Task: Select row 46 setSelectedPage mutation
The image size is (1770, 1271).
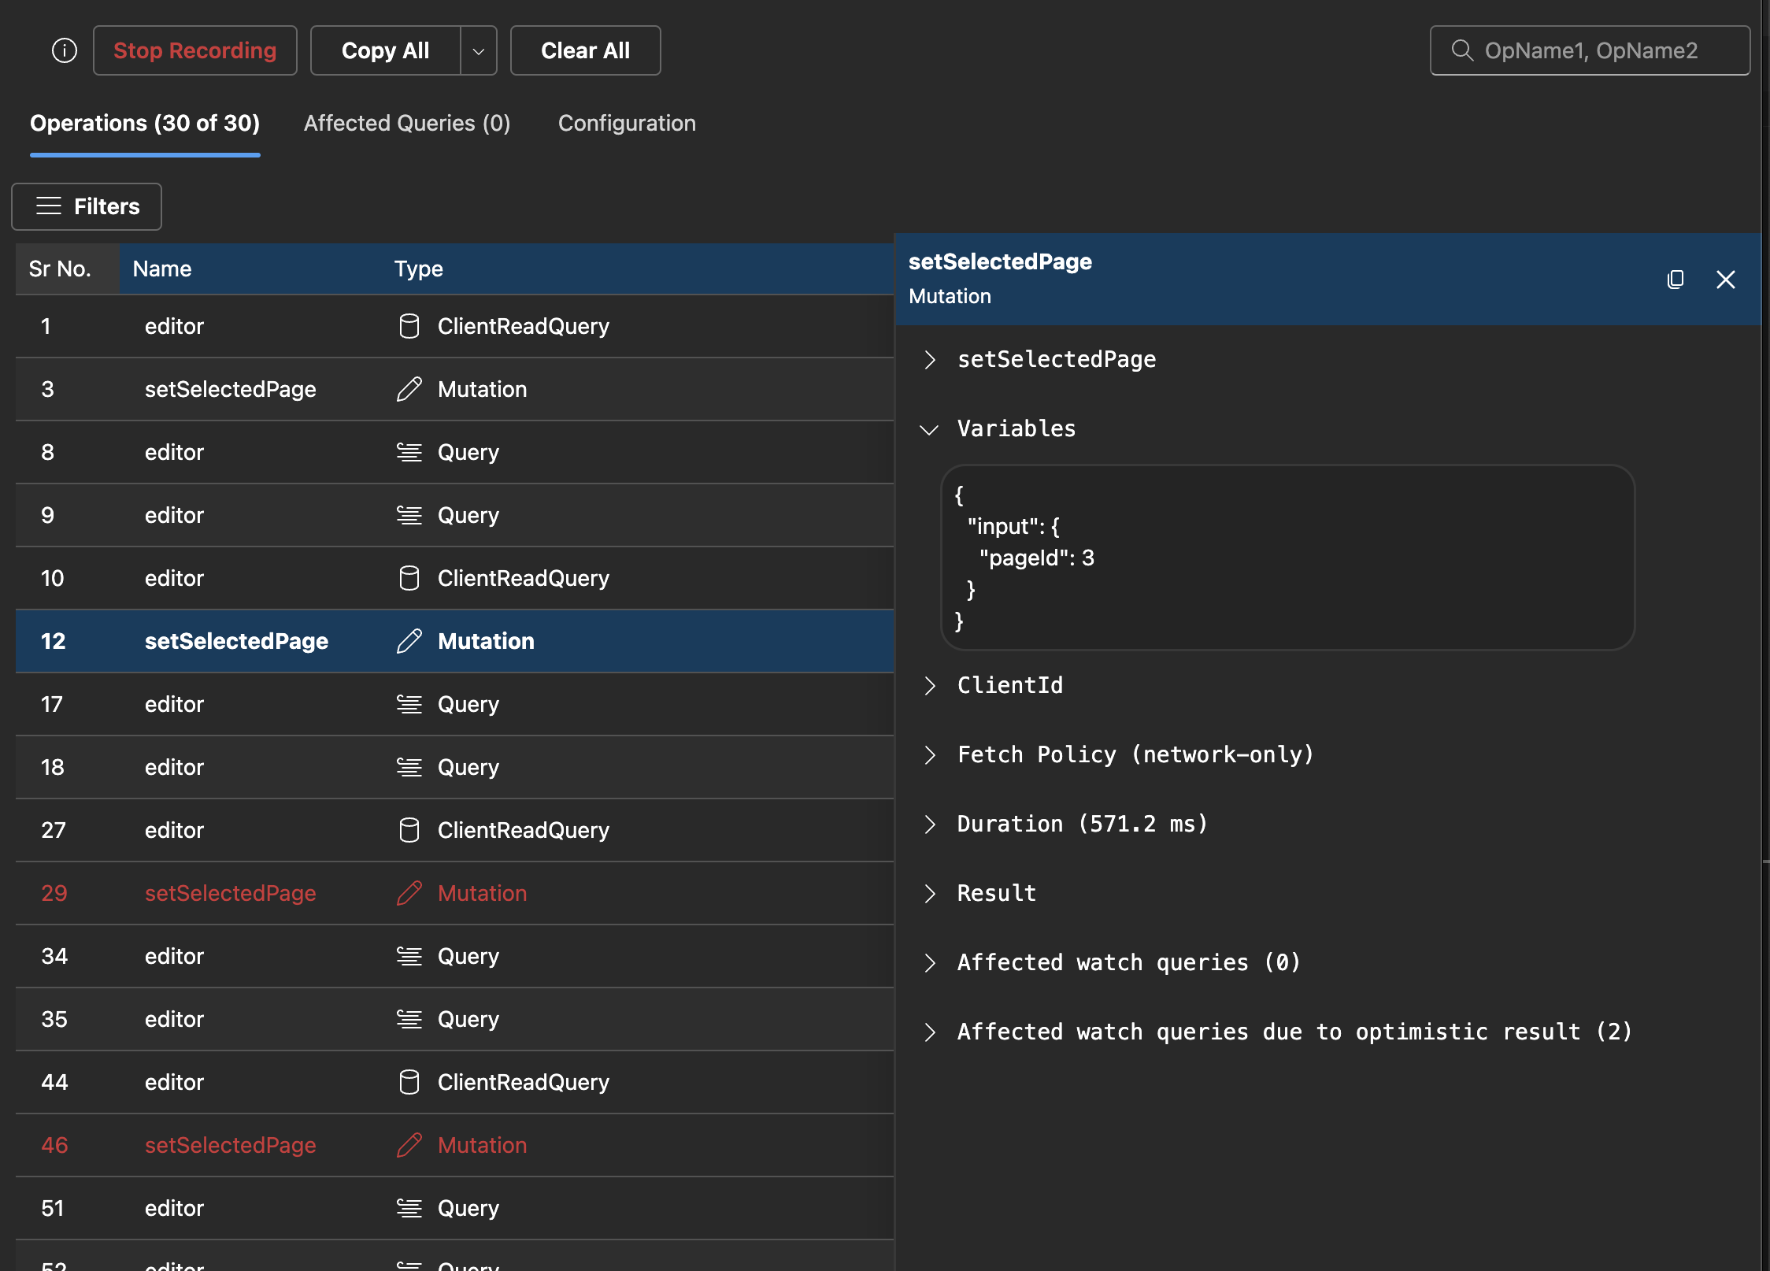Action: (230, 1145)
